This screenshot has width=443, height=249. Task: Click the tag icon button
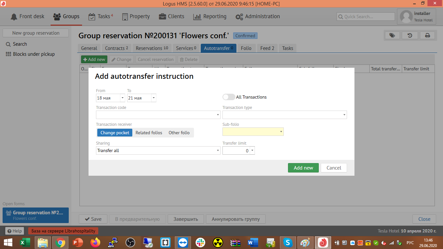pos(392,35)
